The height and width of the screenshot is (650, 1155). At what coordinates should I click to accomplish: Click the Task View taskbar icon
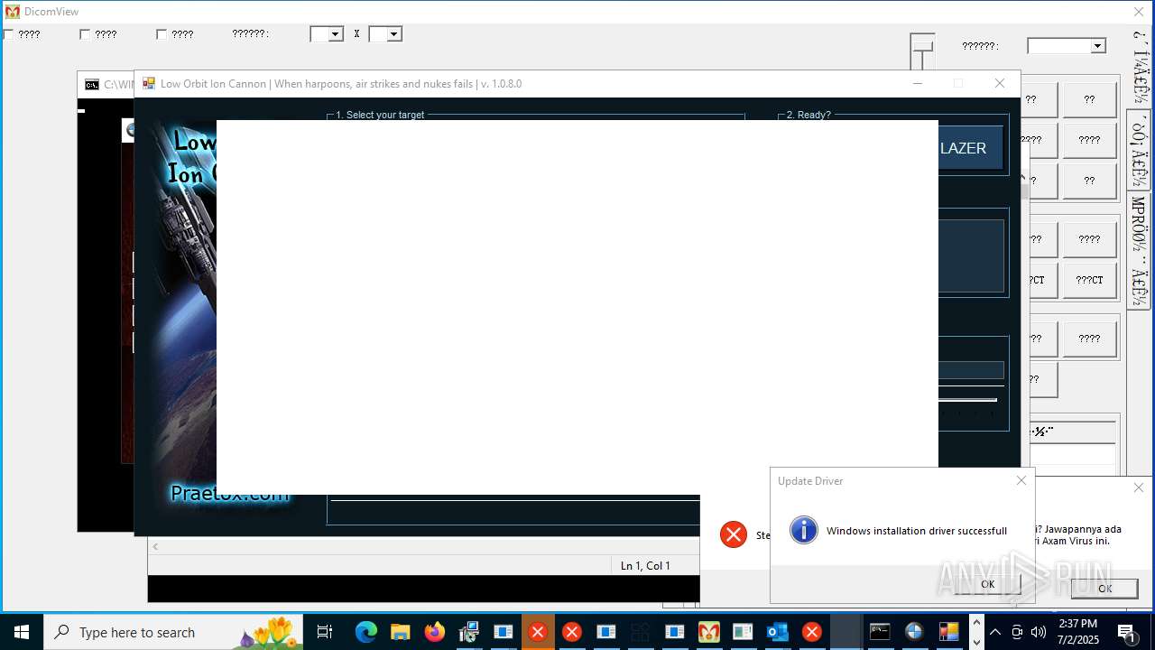point(325,632)
